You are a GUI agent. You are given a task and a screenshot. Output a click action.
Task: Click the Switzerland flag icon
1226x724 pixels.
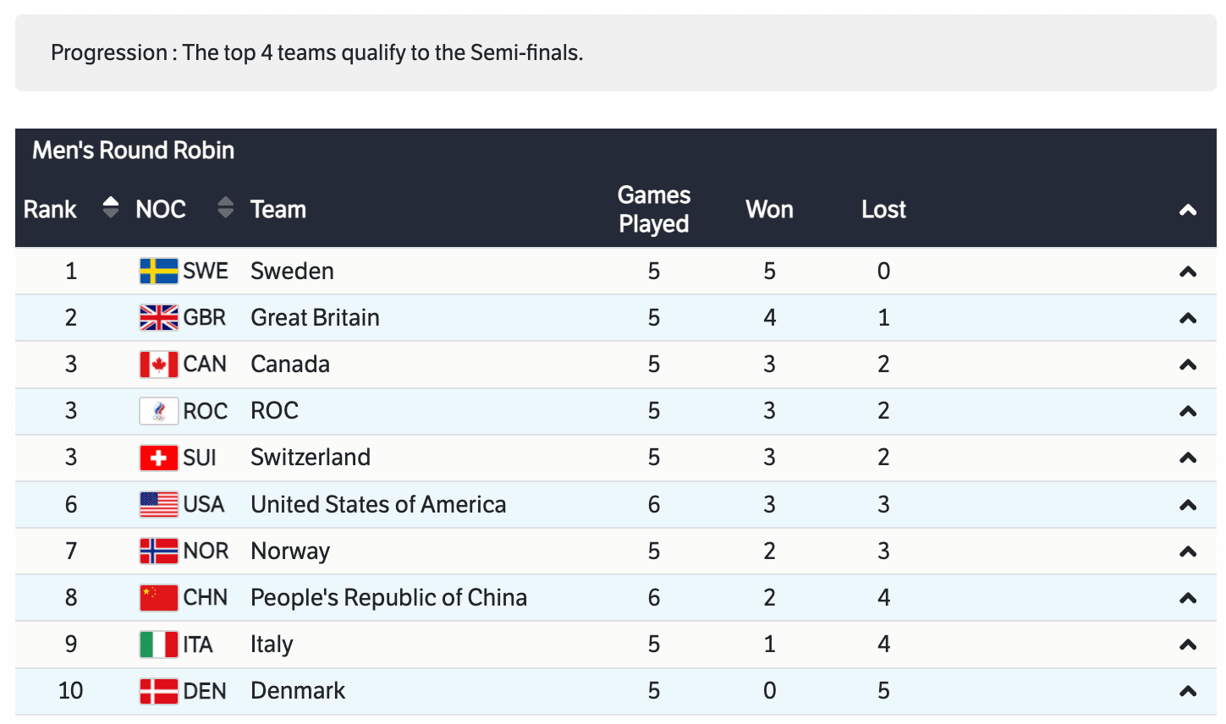point(158,458)
